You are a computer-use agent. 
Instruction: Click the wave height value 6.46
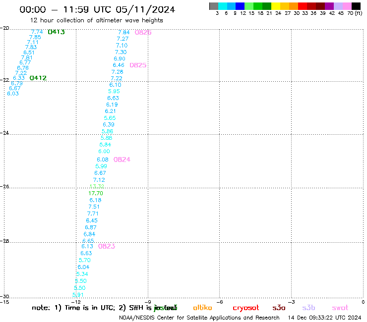tap(119, 65)
